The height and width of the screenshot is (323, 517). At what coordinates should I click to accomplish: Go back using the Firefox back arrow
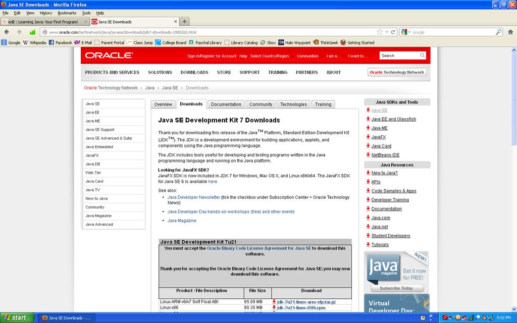tap(7, 32)
